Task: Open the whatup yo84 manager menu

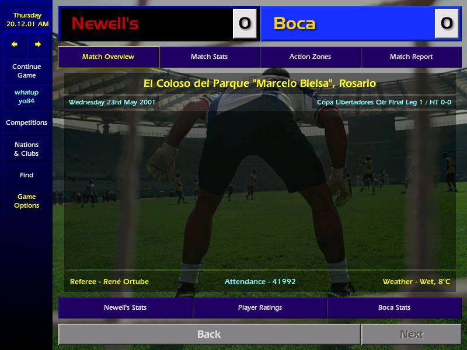Action: point(26,97)
